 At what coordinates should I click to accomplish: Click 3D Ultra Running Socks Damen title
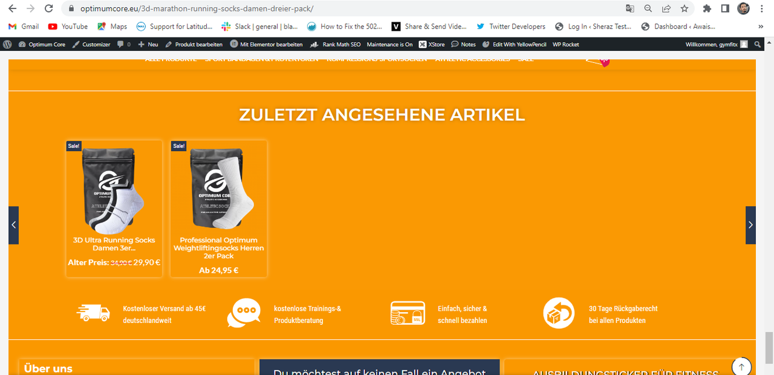pos(114,244)
